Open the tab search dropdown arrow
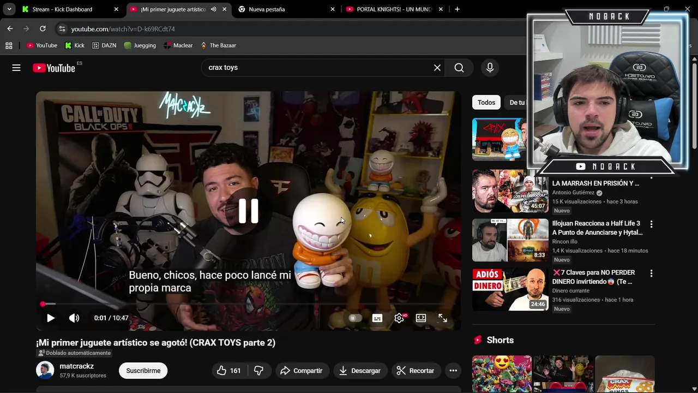The height and width of the screenshot is (393, 698). pyautogui.click(x=9, y=9)
